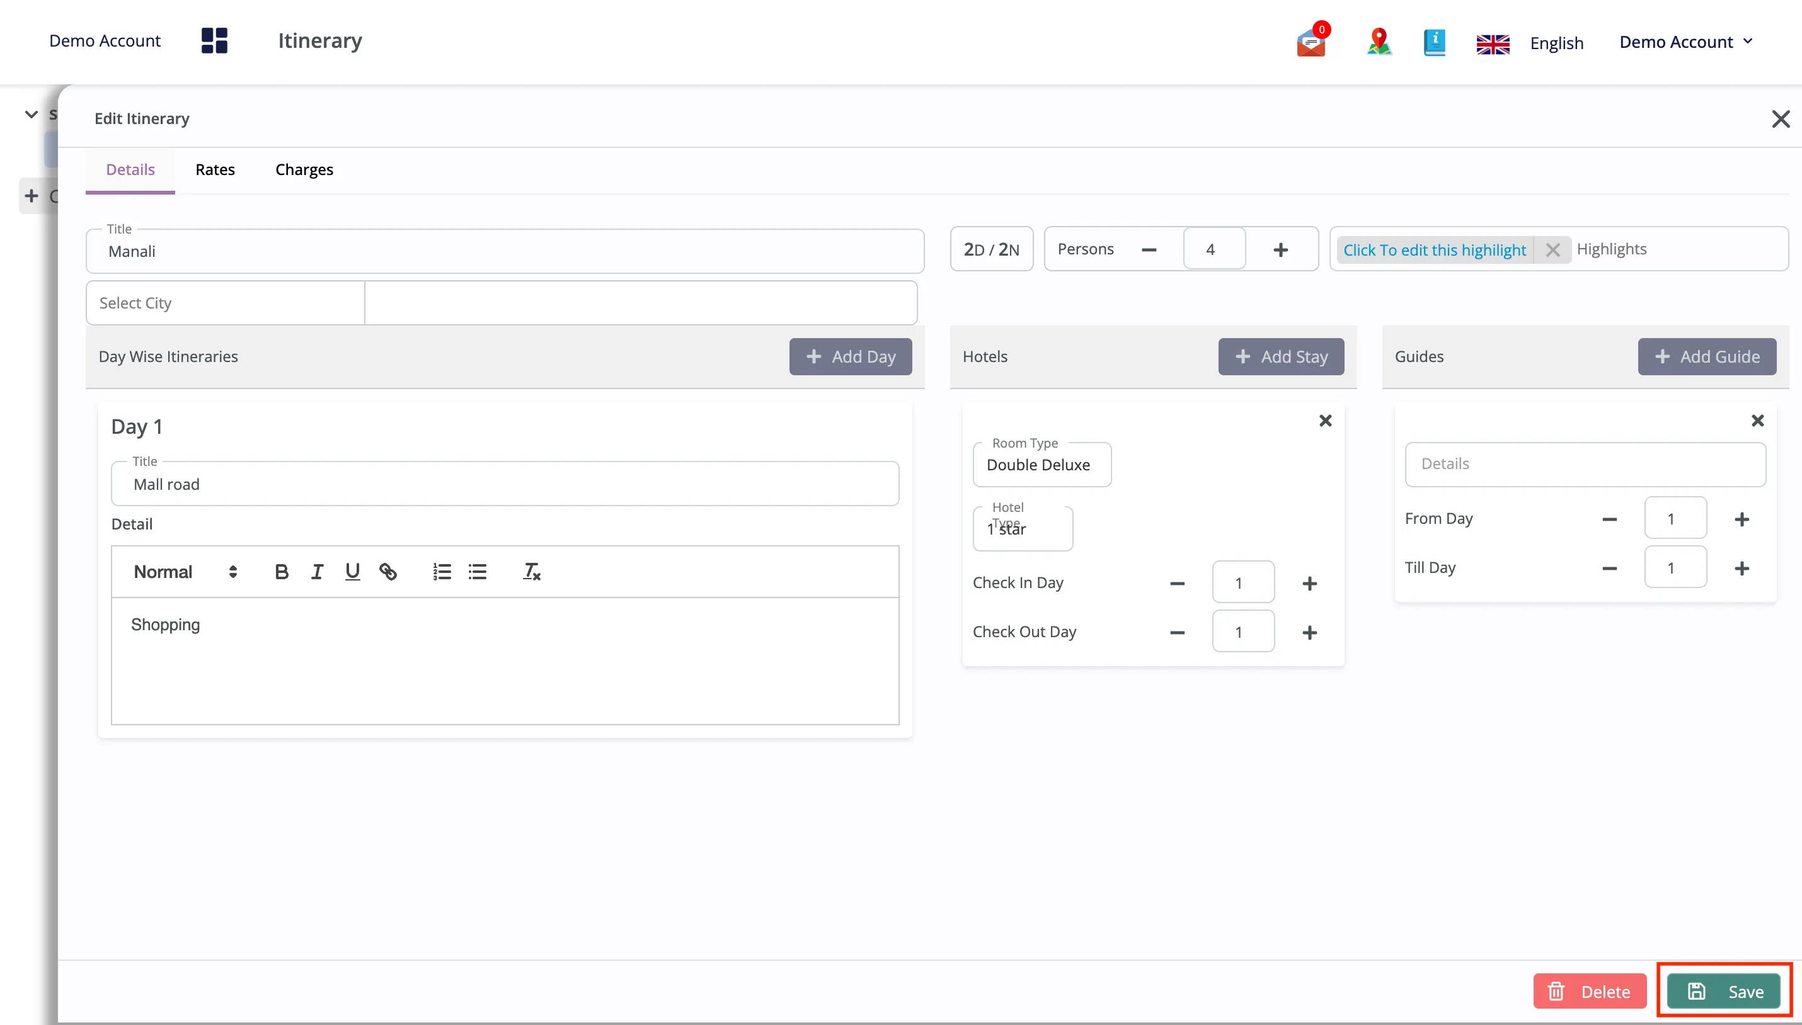Increase the Persons count

coord(1281,250)
